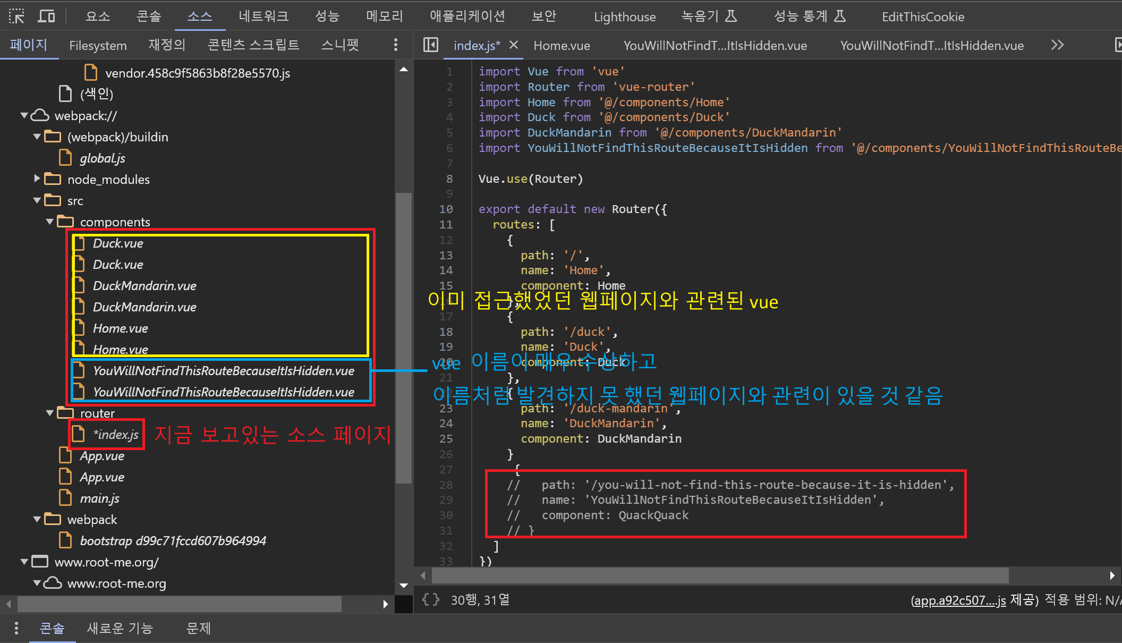
Task: Open the Filesystem navigator tab
Action: coord(98,45)
